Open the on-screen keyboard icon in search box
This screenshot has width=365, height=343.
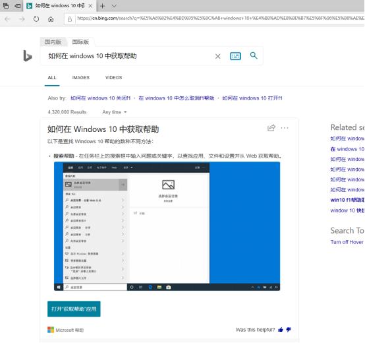[x=235, y=56]
